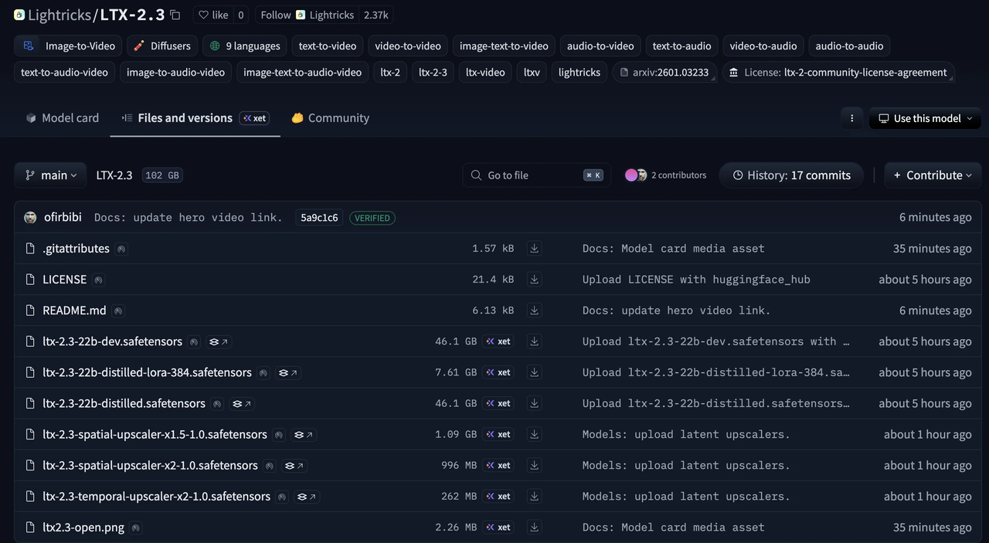The width and height of the screenshot is (989, 543).
Task: View History: 17 commits
Action: [x=792, y=175]
